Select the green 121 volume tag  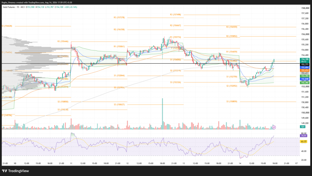coord(303,126)
